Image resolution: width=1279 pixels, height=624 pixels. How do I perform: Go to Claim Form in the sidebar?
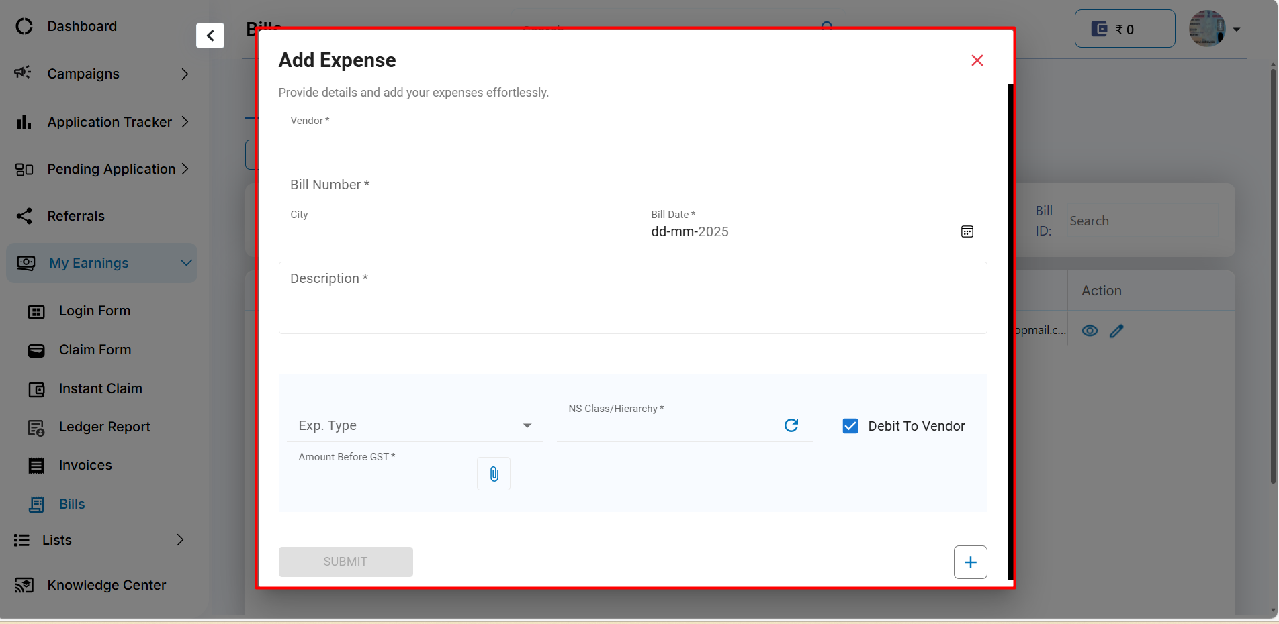[x=95, y=350]
